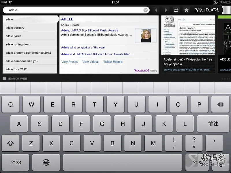Viewport: 231px width, 173px height.
Task: Tap the shift key
Action: pyautogui.click(x=10, y=143)
